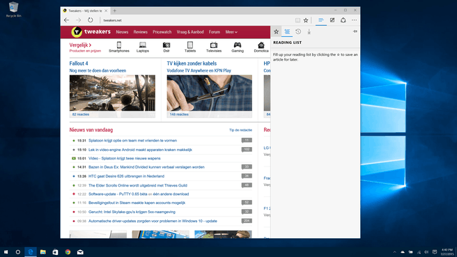
Task: Open TV kijken zonder kabels headline
Action: [192, 63]
